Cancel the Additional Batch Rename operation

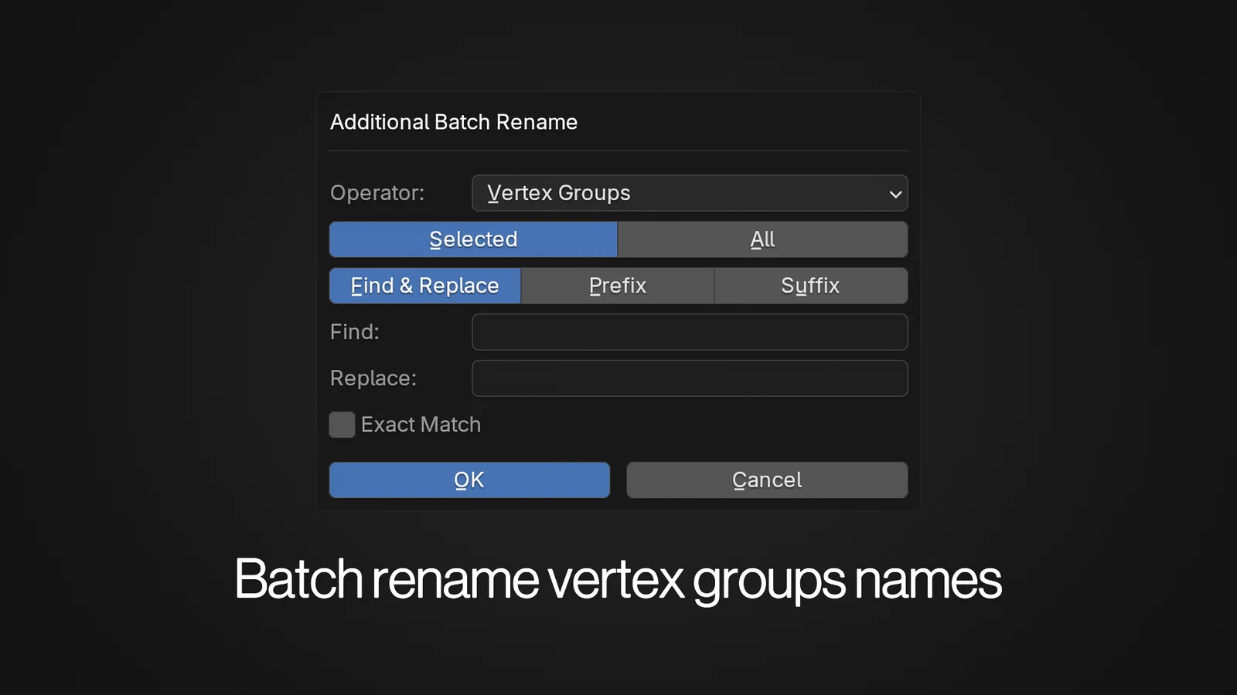766,480
